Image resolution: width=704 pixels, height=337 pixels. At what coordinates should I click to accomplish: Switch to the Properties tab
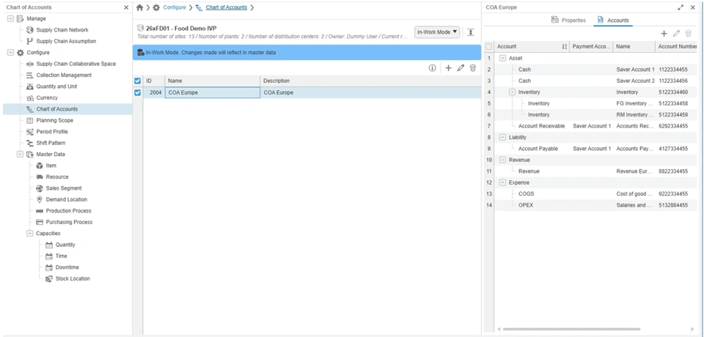point(568,21)
